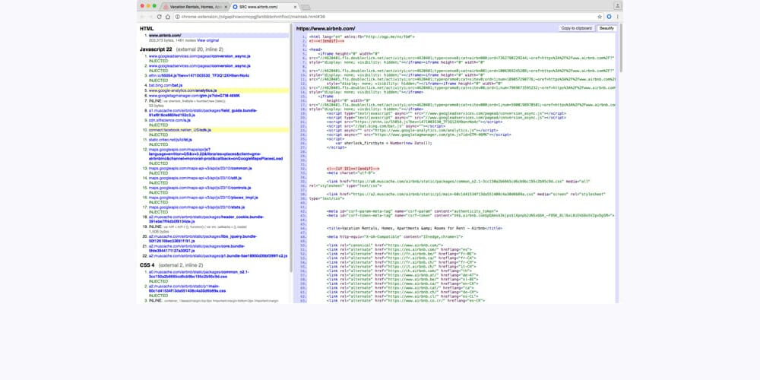Close the SRC www.airbnb.com tab
Screen dimensions: 760x380
click(294, 7)
